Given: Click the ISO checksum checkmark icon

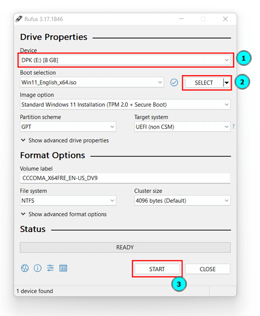Looking at the screenshot, I should [x=174, y=83].
